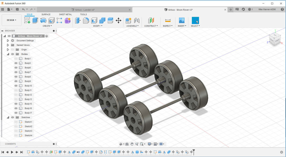
Task: Click the Offset Plane icon in Construct
Action: pos(151,20)
